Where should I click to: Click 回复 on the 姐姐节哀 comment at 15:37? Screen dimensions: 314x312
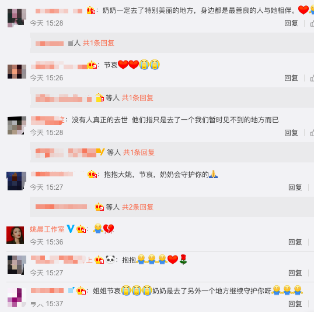[295, 304]
